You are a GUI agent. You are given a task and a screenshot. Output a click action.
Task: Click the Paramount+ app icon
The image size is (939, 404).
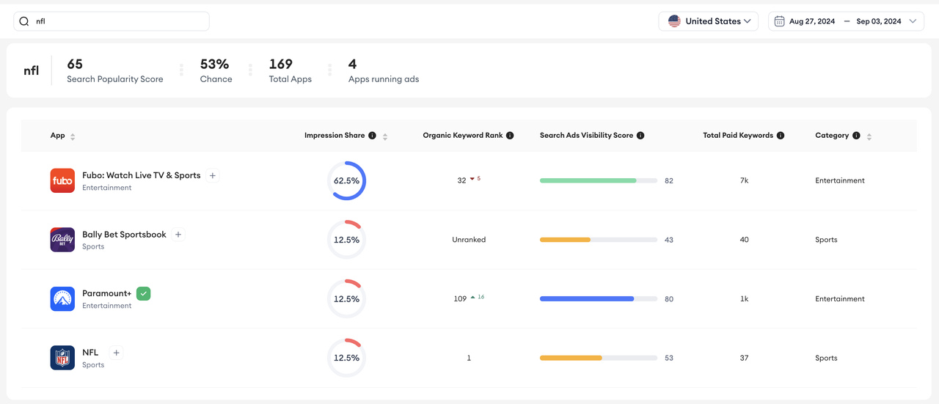coord(62,299)
